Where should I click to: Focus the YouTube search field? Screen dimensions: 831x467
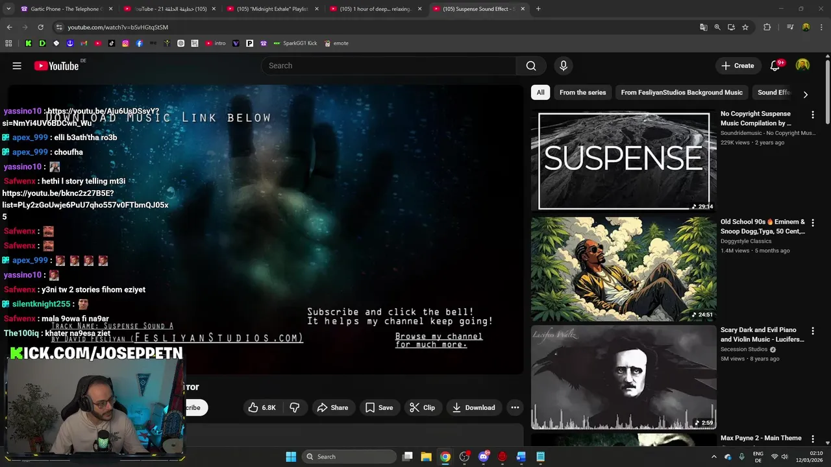[389, 66]
